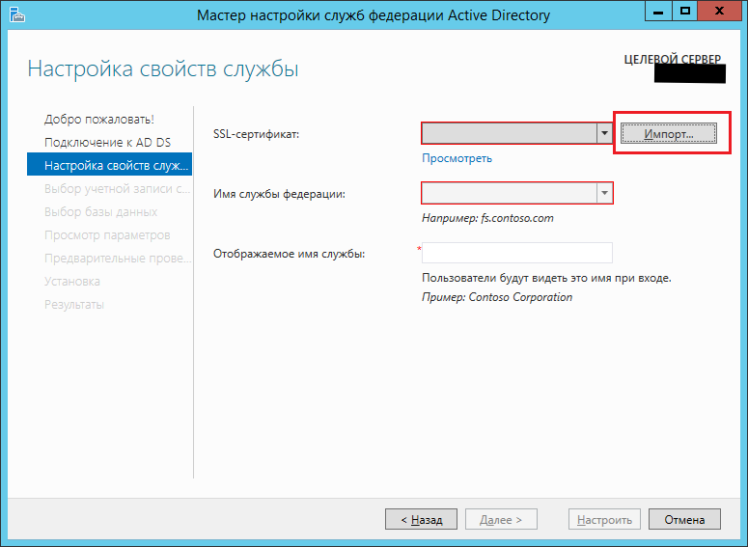Go to the Добро пожаловать! step
748x547 pixels.
(x=99, y=120)
